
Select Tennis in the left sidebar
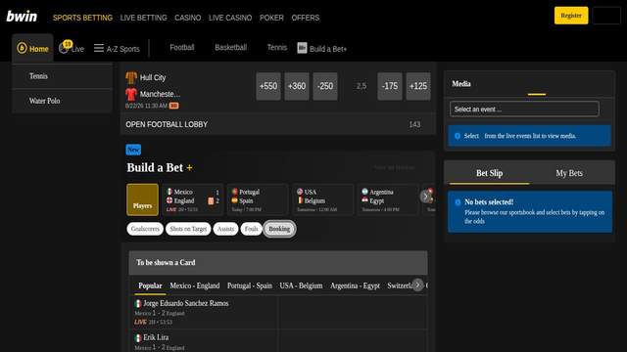click(63, 76)
